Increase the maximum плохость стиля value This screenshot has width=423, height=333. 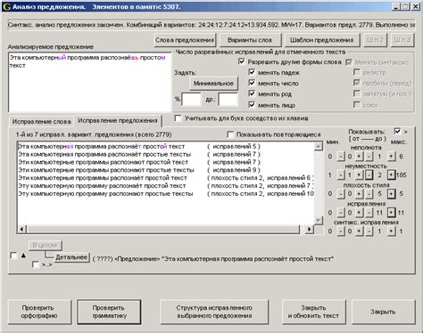pyautogui.click(x=392, y=194)
